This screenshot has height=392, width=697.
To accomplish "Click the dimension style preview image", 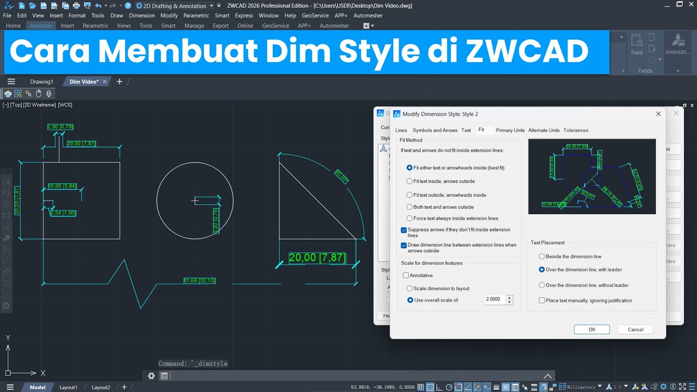I will (592, 176).
